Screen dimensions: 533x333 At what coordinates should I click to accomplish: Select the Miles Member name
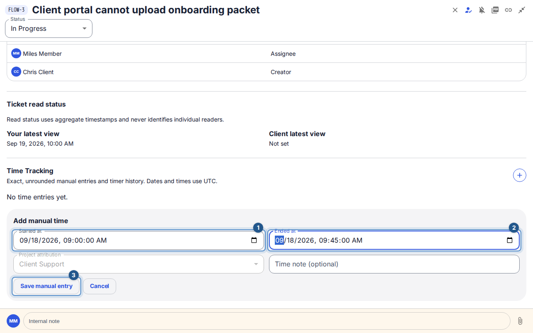click(x=42, y=54)
